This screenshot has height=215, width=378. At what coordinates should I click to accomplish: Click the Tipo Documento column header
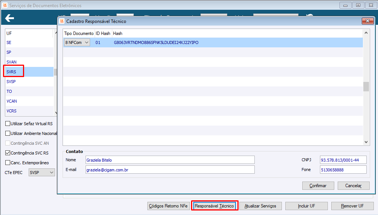point(79,33)
